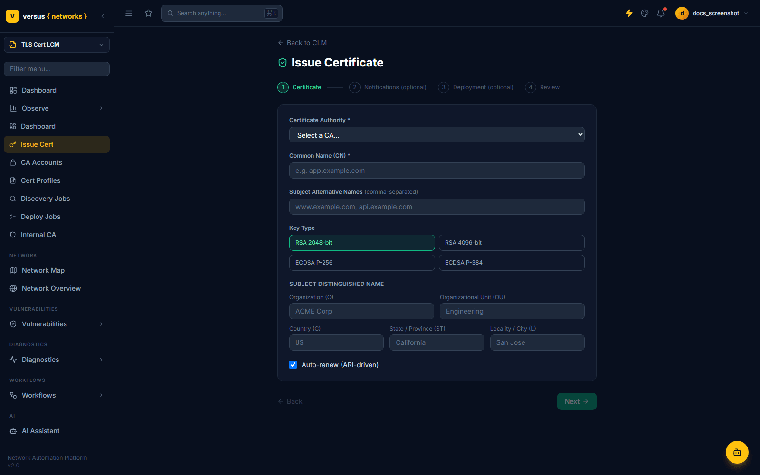Open the floating AI bot button

[737, 452]
